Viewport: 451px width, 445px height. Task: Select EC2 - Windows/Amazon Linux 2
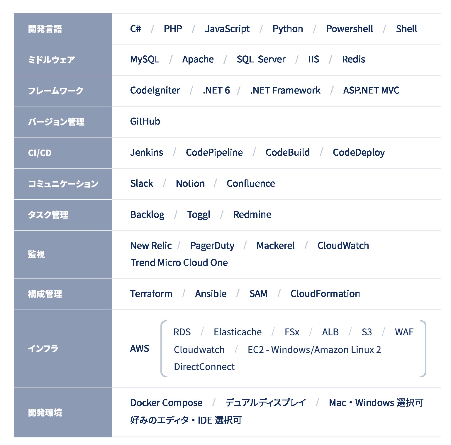[x=314, y=350]
